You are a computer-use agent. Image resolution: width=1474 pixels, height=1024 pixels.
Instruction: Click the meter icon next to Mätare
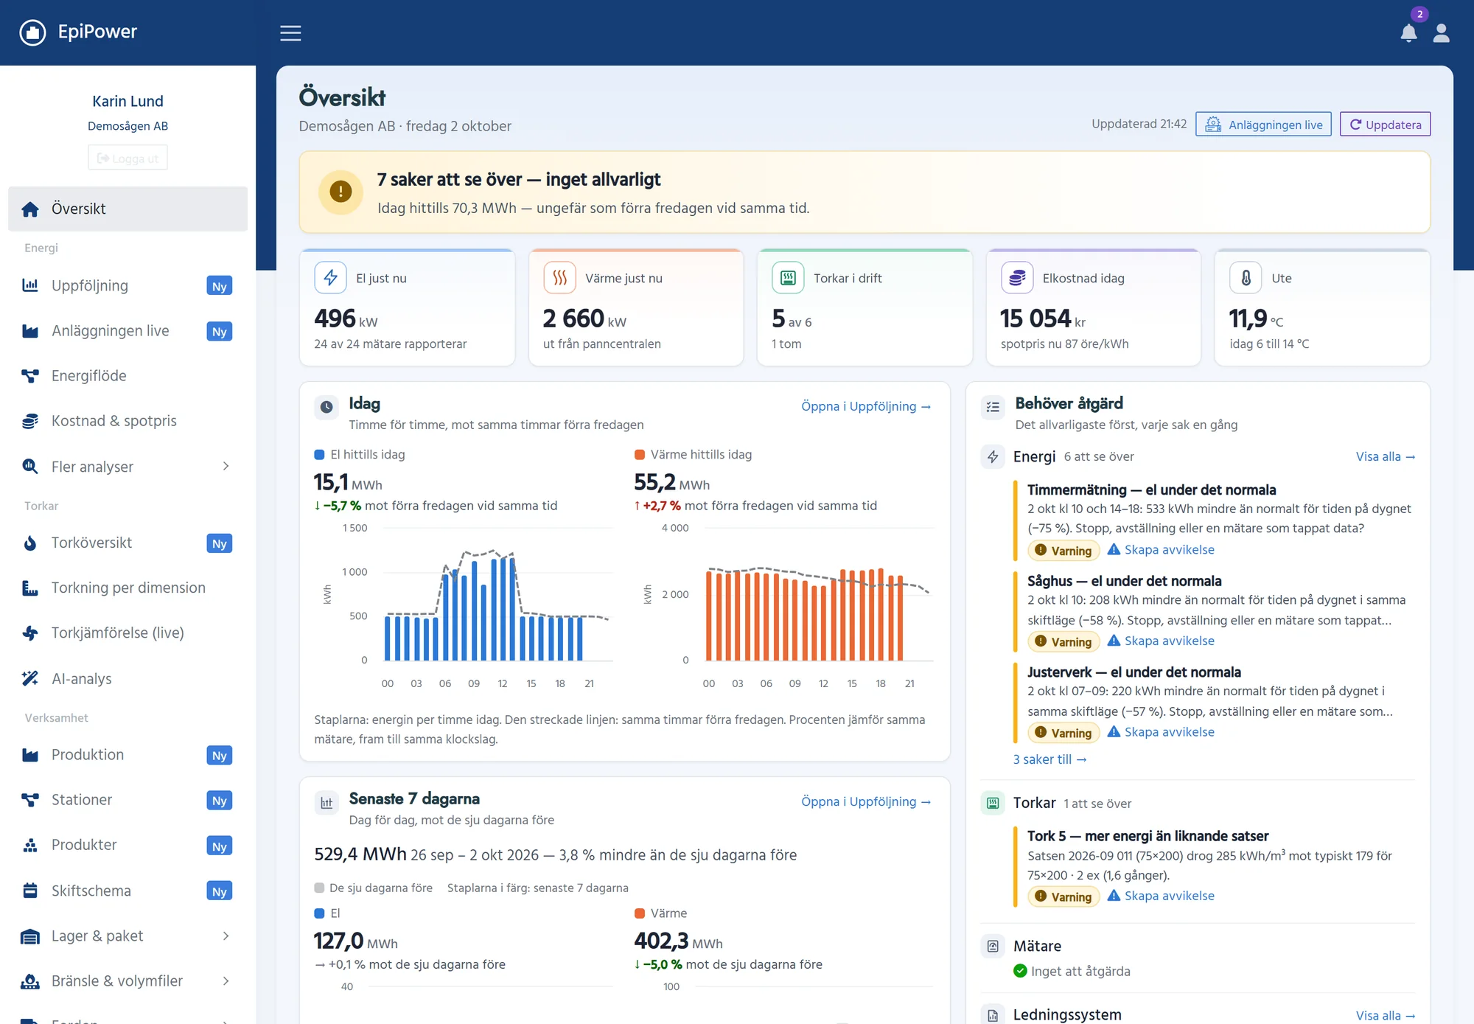click(993, 946)
